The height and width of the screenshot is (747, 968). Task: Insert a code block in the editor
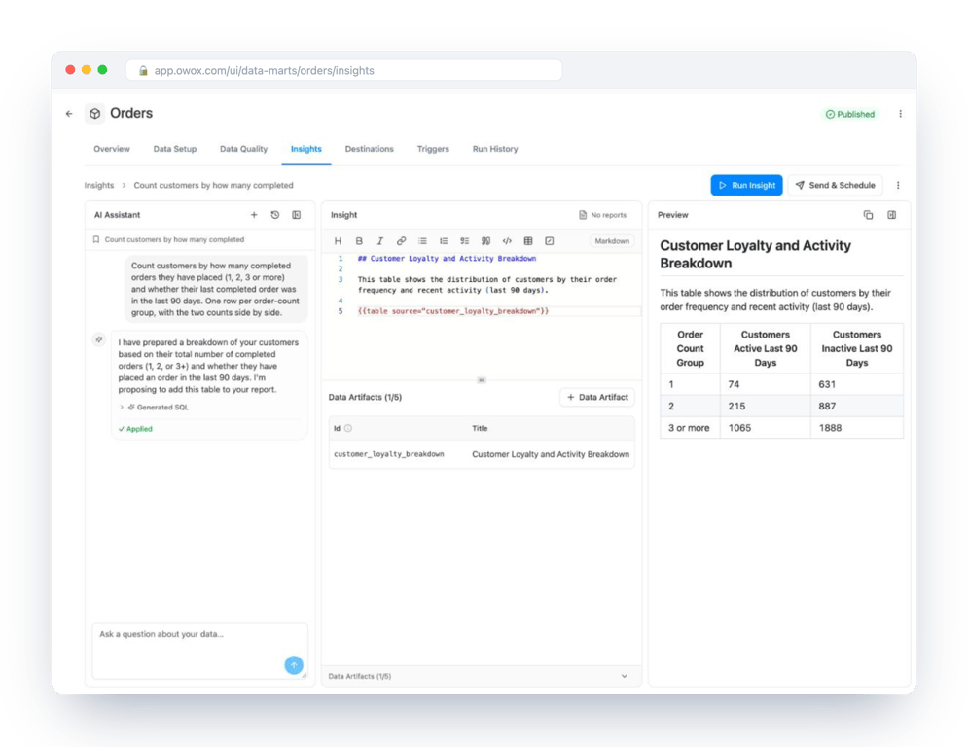tap(507, 241)
